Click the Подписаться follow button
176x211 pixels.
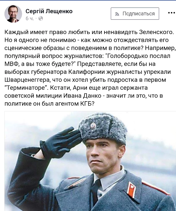click(135, 14)
